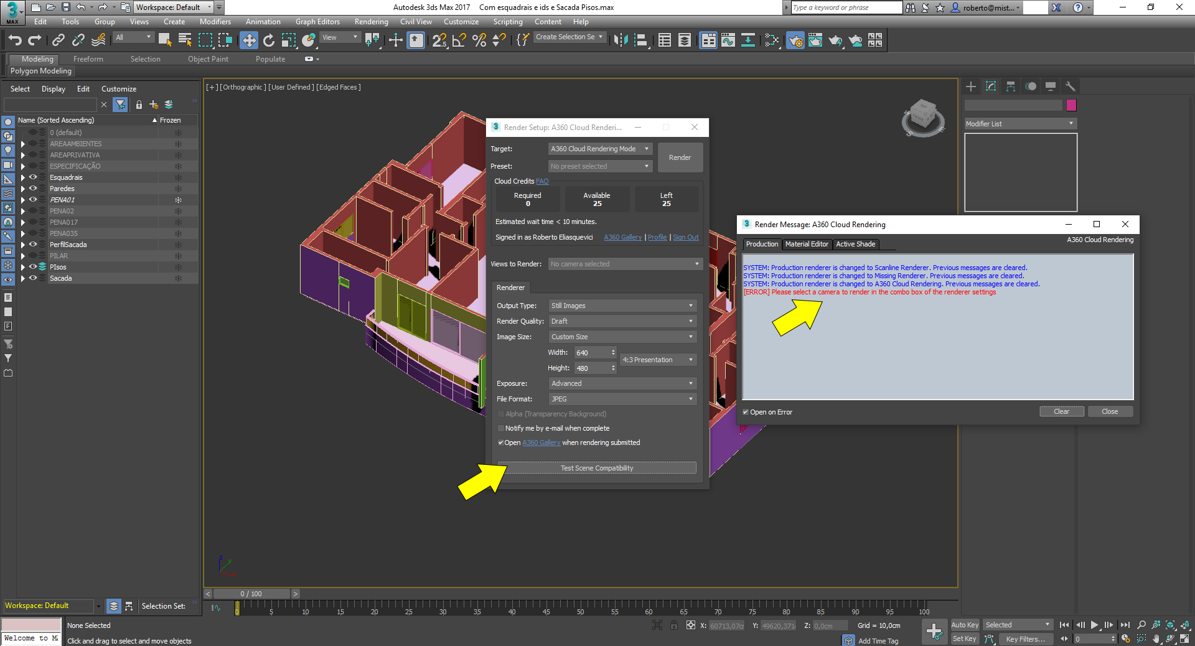Screen dimensions: 1195x646
Task: Click the Maximize Viewport Toggle icon
Action: [x=1184, y=639]
